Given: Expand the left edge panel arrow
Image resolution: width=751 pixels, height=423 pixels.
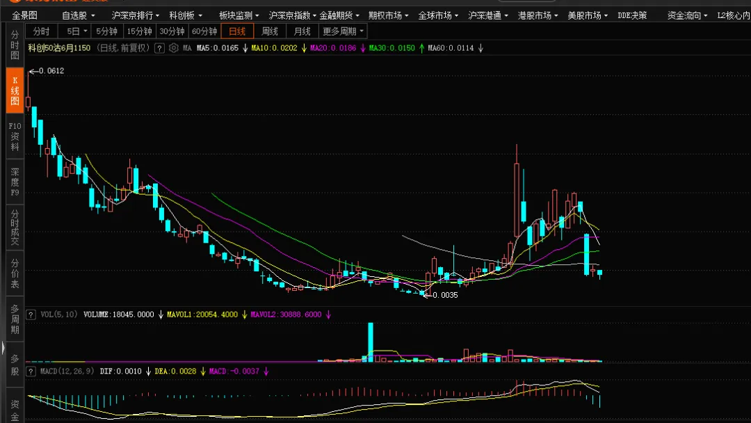Looking at the screenshot, I should (x=3, y=348).
